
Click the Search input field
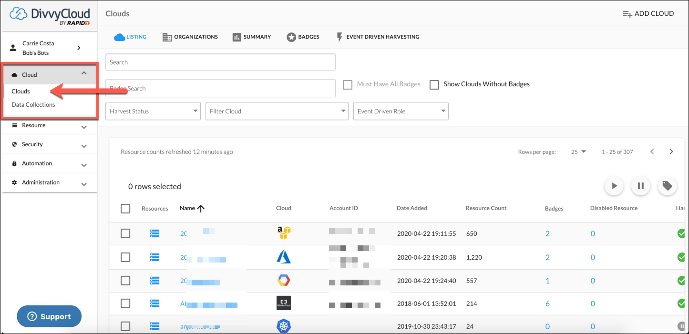coord(220,62)
